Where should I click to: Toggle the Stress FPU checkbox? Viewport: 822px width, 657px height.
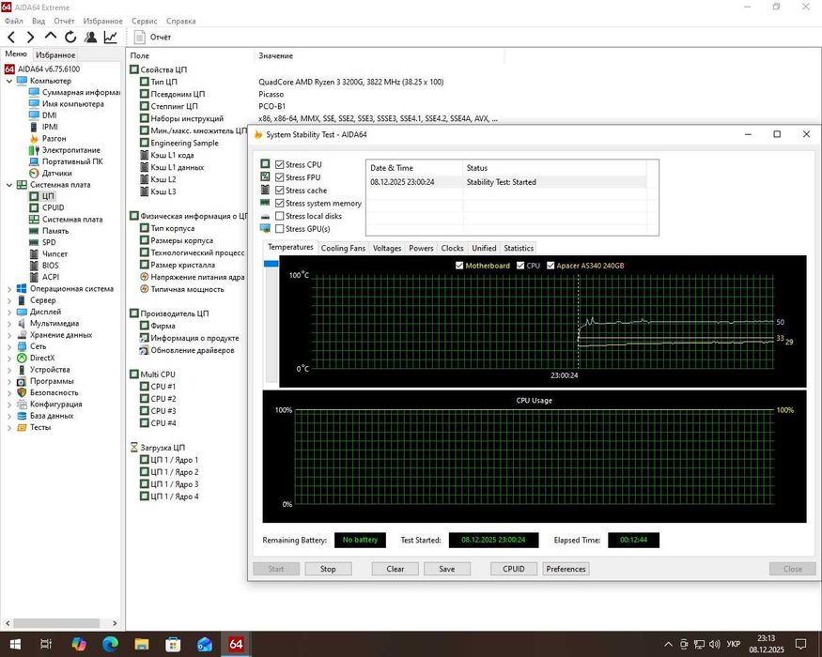(x=279, y=177)
